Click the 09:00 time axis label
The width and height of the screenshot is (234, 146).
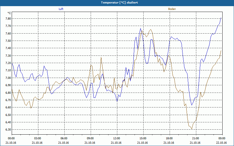(90, 138)
